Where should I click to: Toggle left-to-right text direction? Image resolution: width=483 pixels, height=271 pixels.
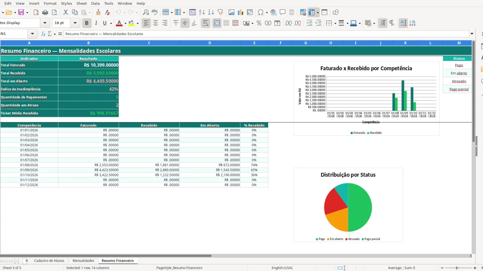coord(383,23)
